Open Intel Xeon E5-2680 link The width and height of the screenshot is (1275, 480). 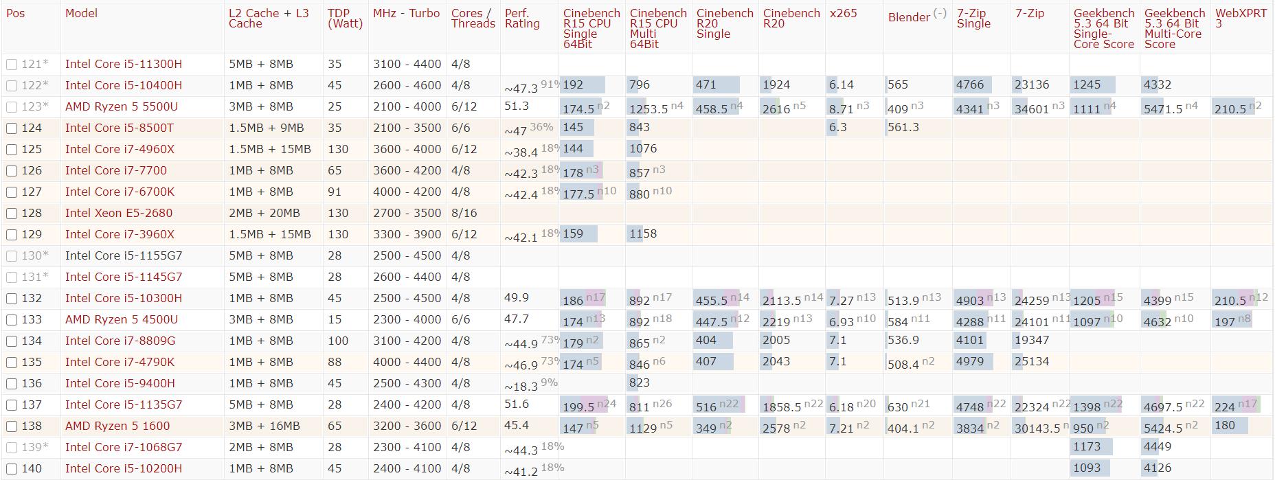(119, 214)
